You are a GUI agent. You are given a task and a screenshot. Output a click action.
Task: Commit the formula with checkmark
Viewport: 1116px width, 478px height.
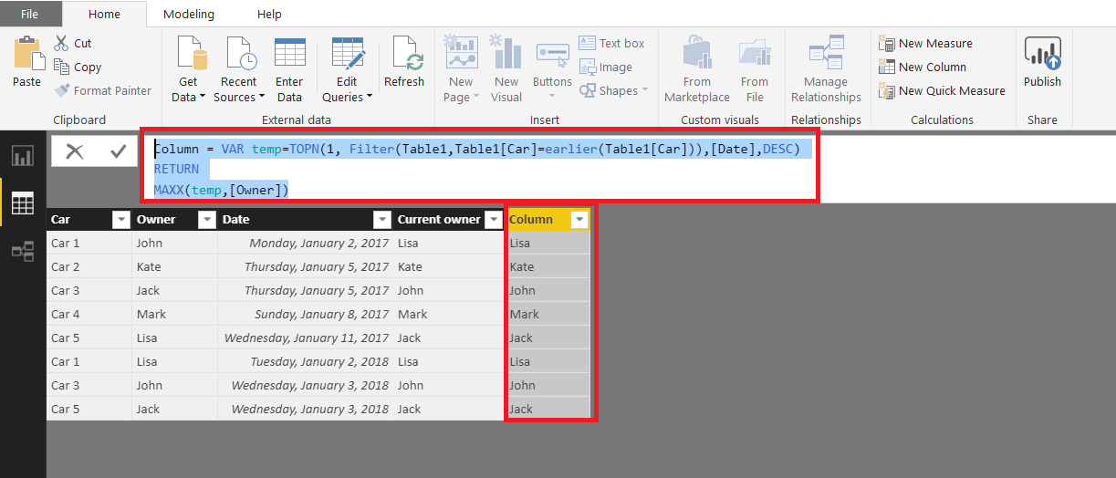(x=118, y=151)
